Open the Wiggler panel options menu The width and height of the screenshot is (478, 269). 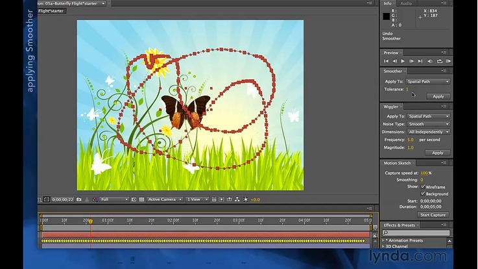(444, 107)
